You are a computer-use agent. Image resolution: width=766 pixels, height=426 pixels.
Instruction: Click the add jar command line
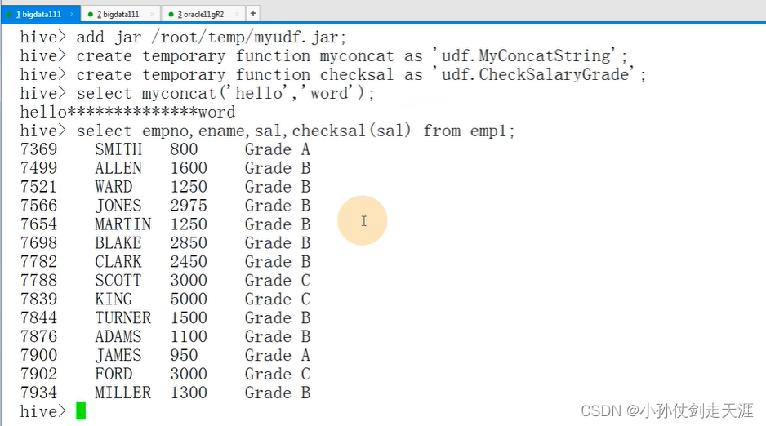pos(183,37)
